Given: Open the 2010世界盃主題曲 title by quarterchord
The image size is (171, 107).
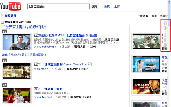Looking at the screenshot, I should click(50, 89).
